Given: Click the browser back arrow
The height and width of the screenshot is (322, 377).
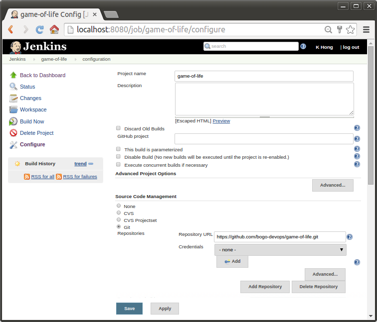Looking at the screenshot, I should click(x=11, y=29).
